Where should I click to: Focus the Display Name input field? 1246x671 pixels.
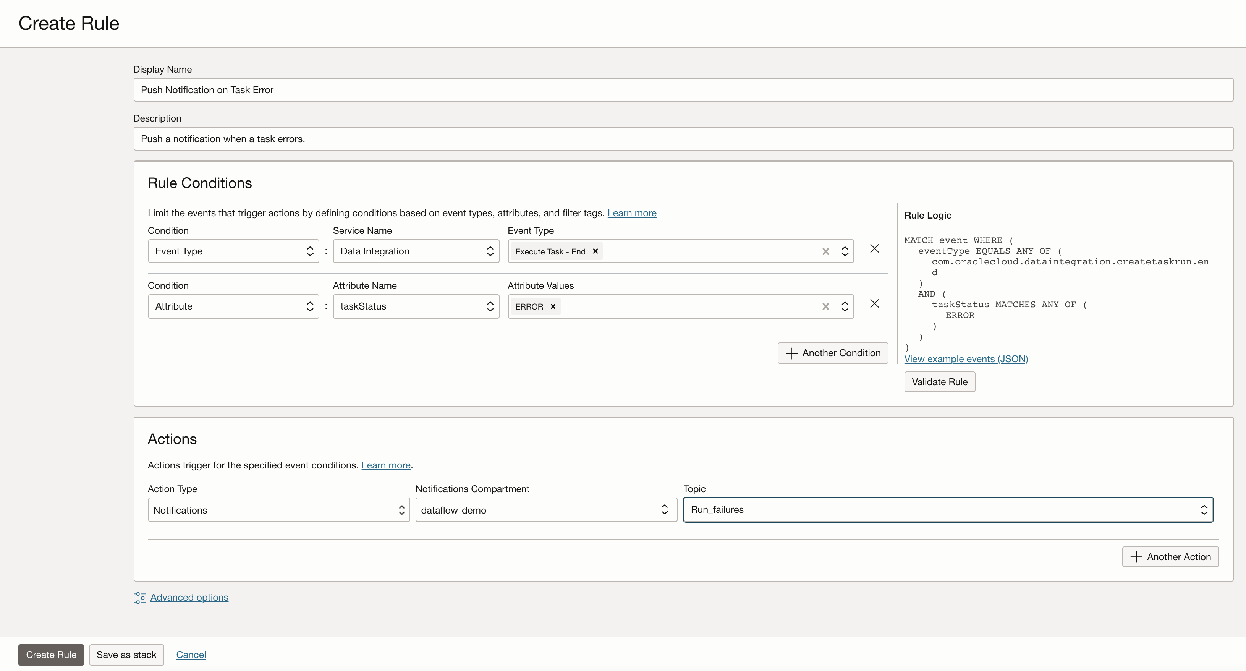[x=683, y=90]
